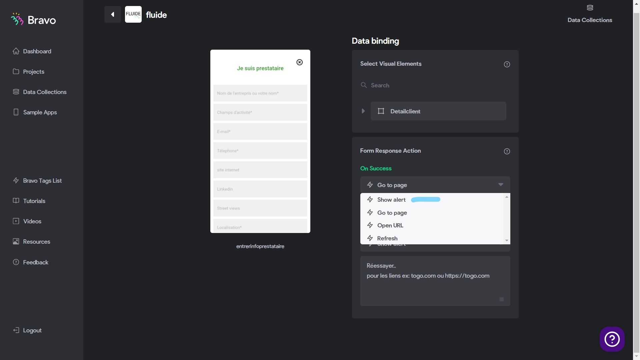Viewport: 640px width, 360px height.
Task: Click the Street views field in the preview
Action: 260,208
